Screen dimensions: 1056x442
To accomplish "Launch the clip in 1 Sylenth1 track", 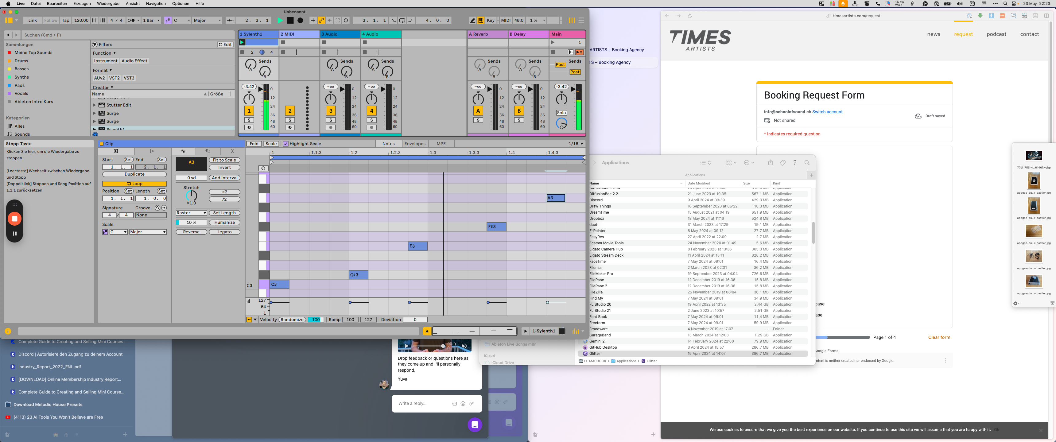I will pyautogui.click(x=242, y=42).
